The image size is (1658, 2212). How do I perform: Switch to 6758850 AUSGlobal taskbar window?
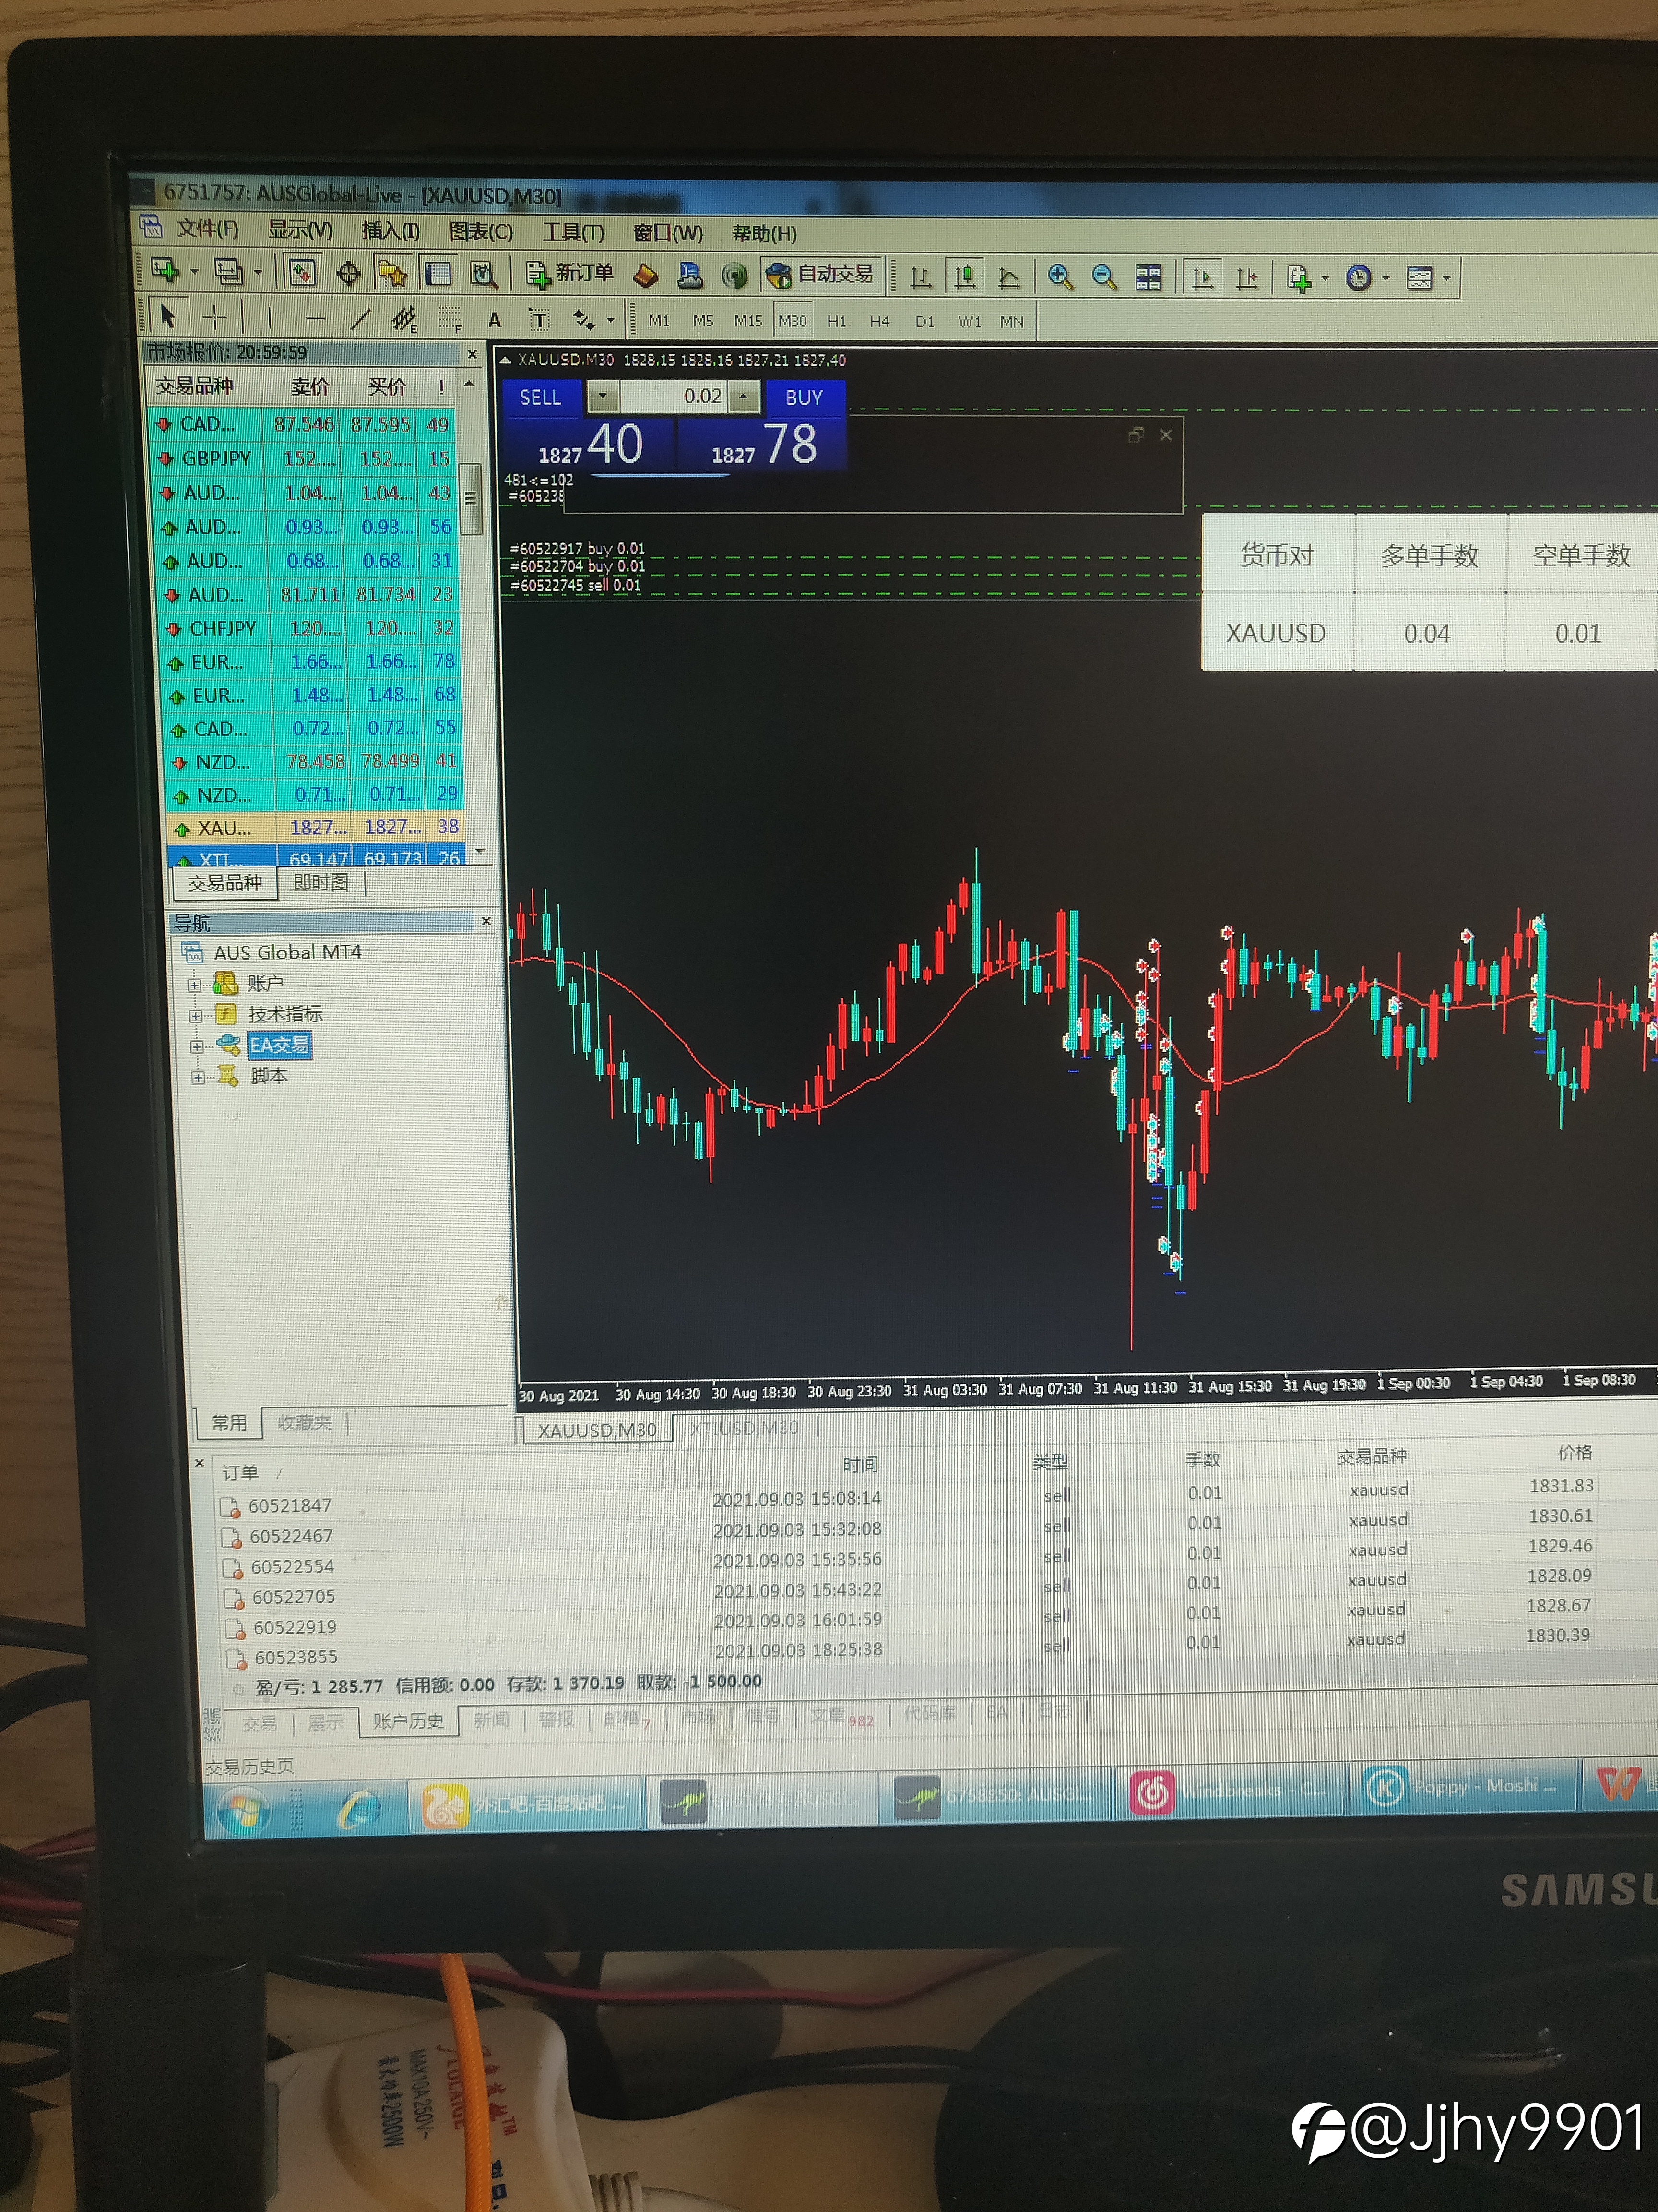(x=996, y=1795)
